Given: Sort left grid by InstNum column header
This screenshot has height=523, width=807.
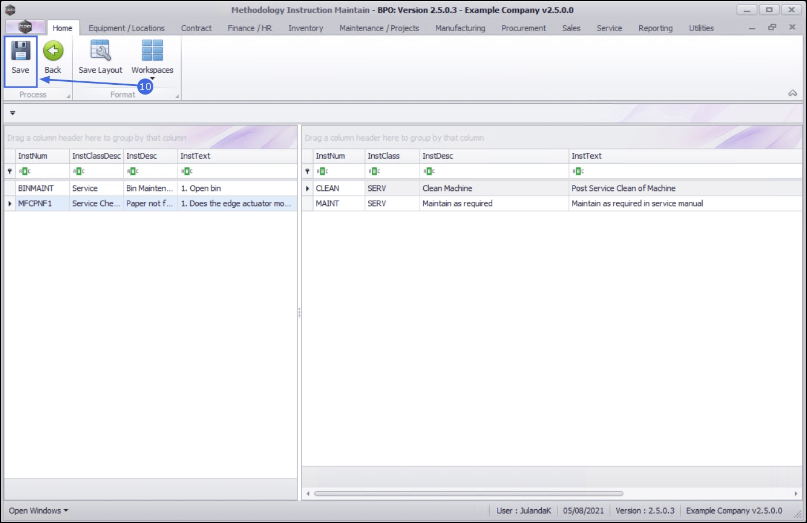Looking at the screenshot, I should pyautogui.click(x=42, y=156).
